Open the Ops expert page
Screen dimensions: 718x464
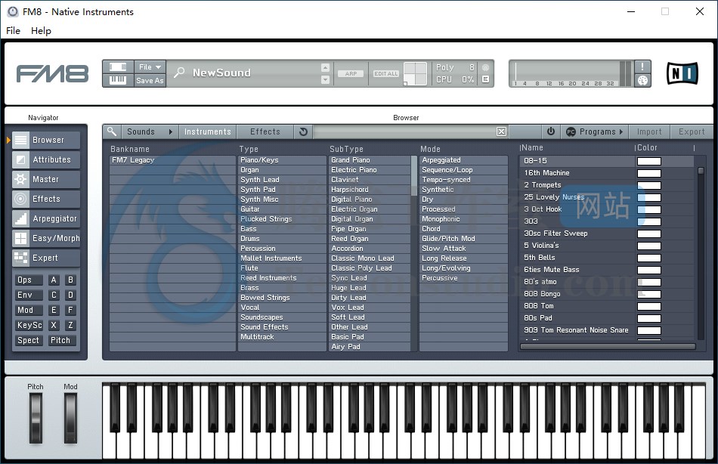click(28, 280)
